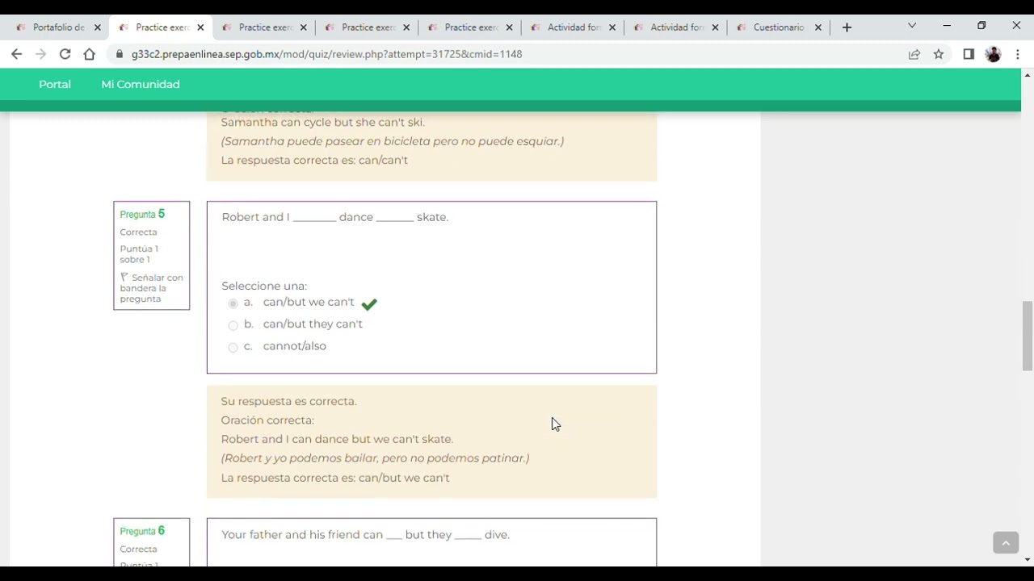Click the translation '(Robert y yo podemos bailar, pero no podemos patinar.)'

(x=375, y=458)
